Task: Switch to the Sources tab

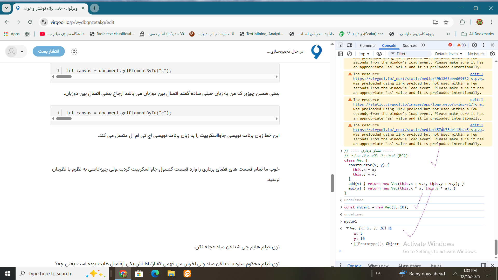Action: point(410,45)
